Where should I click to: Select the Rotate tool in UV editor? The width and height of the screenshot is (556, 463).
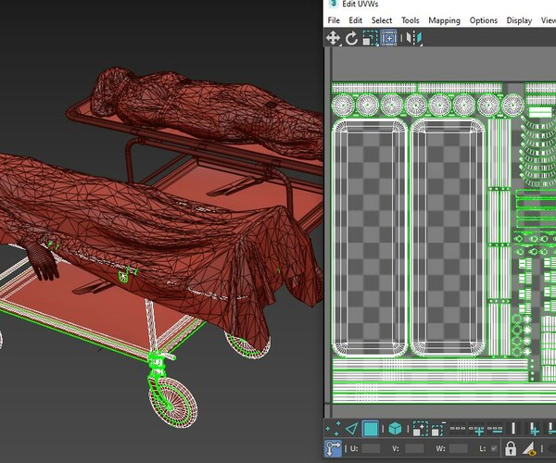352,38
